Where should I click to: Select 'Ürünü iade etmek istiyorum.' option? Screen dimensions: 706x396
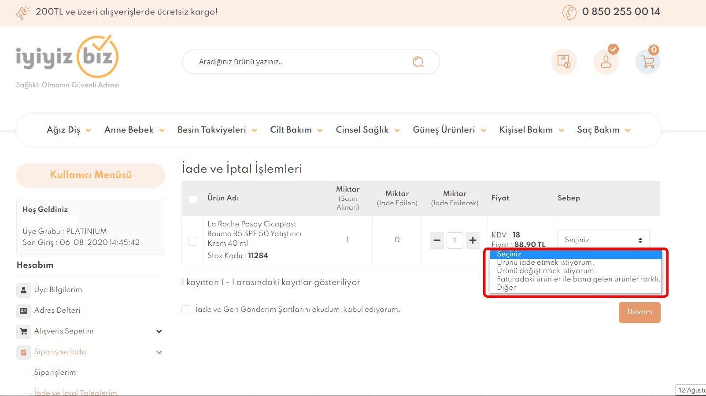[545, 263]
